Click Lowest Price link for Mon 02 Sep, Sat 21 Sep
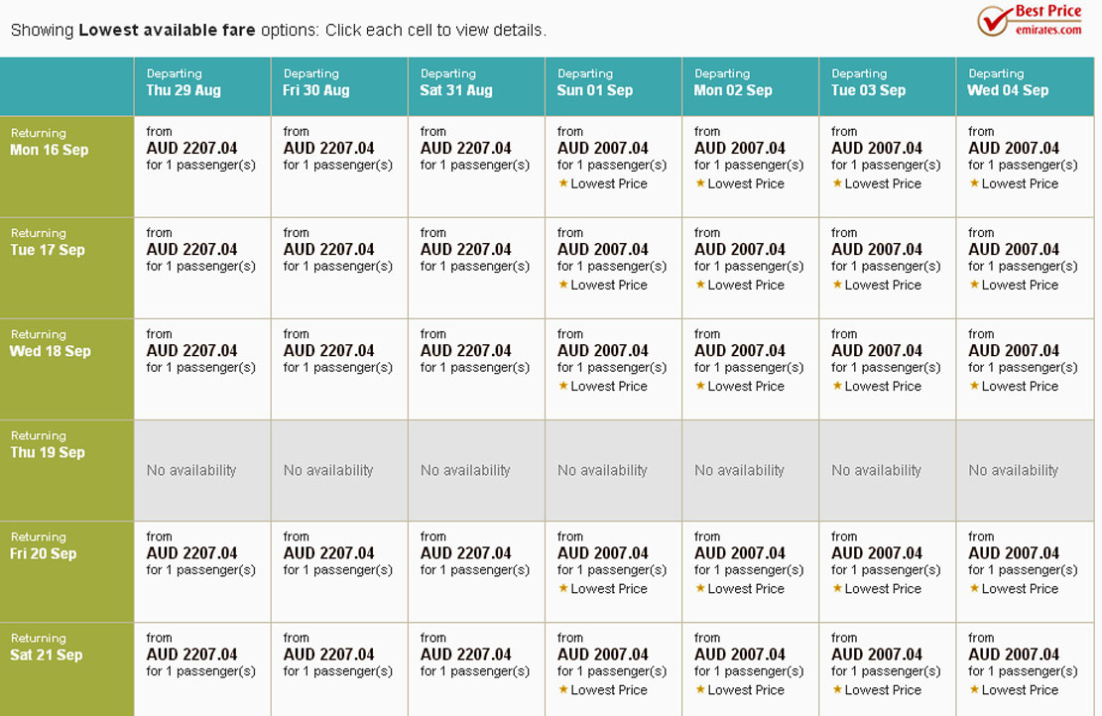This screenshot has height=716, width=1102. coord(746,690)
